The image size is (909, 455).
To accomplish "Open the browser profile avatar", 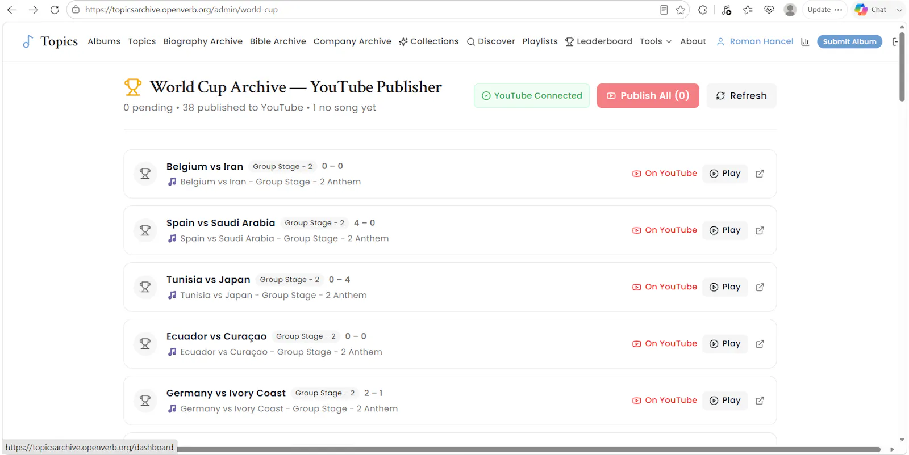I will click(790, 10).
